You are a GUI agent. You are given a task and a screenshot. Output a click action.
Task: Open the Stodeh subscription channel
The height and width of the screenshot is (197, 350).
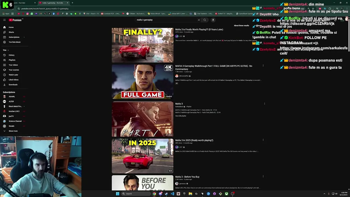pyautogui.click(x=11, y=126)
